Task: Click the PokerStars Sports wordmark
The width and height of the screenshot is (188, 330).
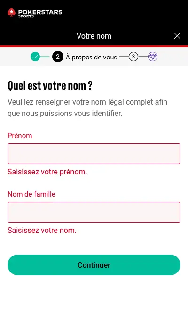Action: [x=40, y=13]
